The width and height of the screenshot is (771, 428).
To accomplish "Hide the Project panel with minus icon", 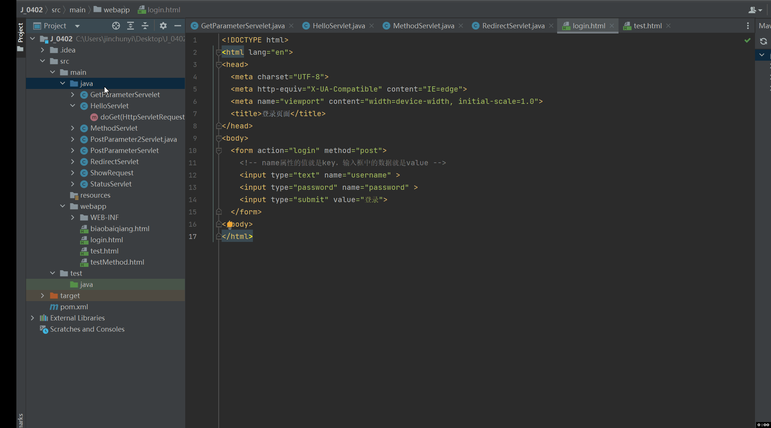I will (x=177, y=26).
